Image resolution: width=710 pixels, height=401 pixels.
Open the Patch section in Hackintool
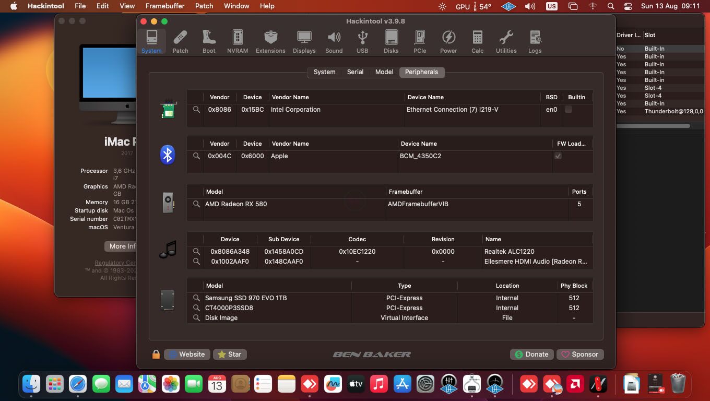click(180, 41)
